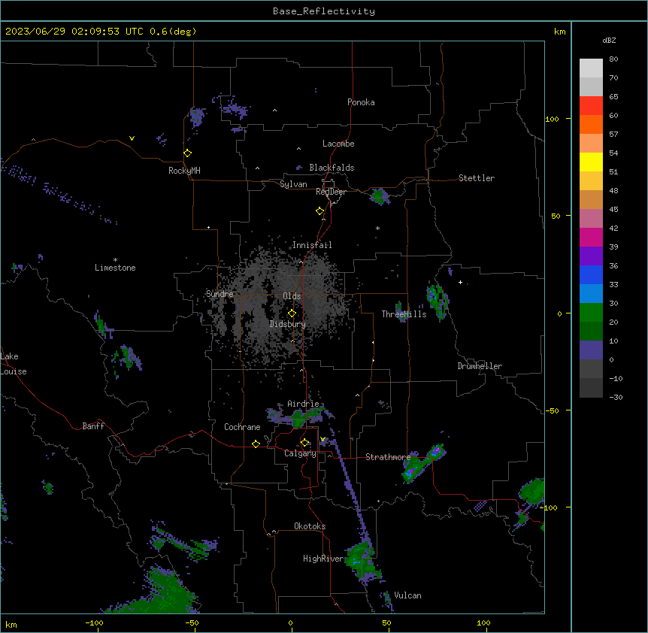Select the white swatch at top of legend

coord(591,68)
